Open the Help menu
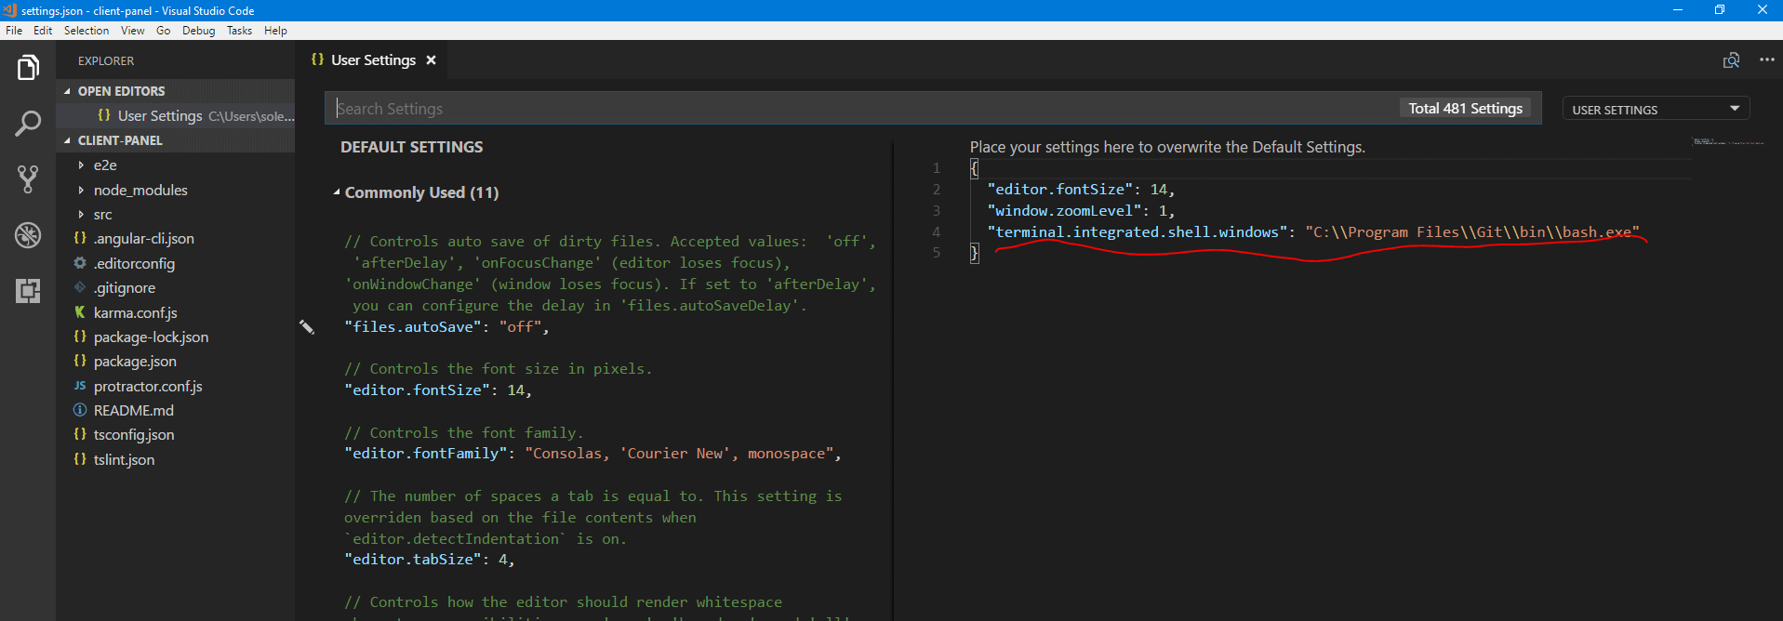This screenshot has width=1783, height=621. pos(275,31)
